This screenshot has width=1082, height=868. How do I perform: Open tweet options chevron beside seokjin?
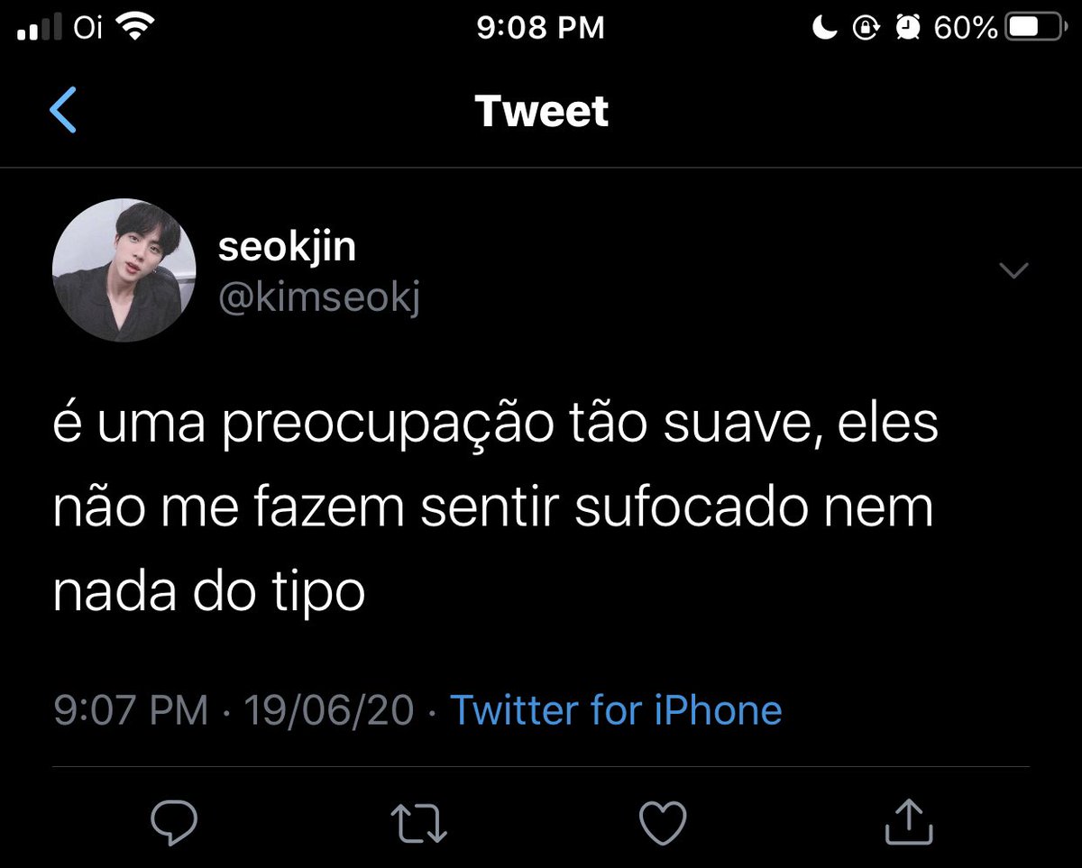pos(1014,270)
